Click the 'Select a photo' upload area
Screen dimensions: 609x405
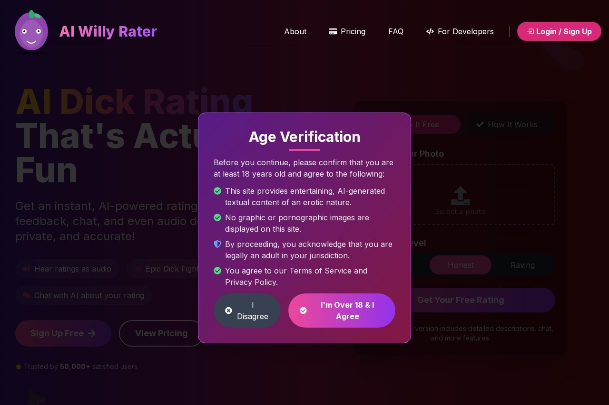pyautogui.click(x=460, y=212)
